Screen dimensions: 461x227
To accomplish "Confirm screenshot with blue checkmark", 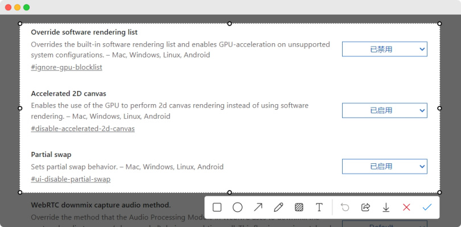I will tap(427, 207).
